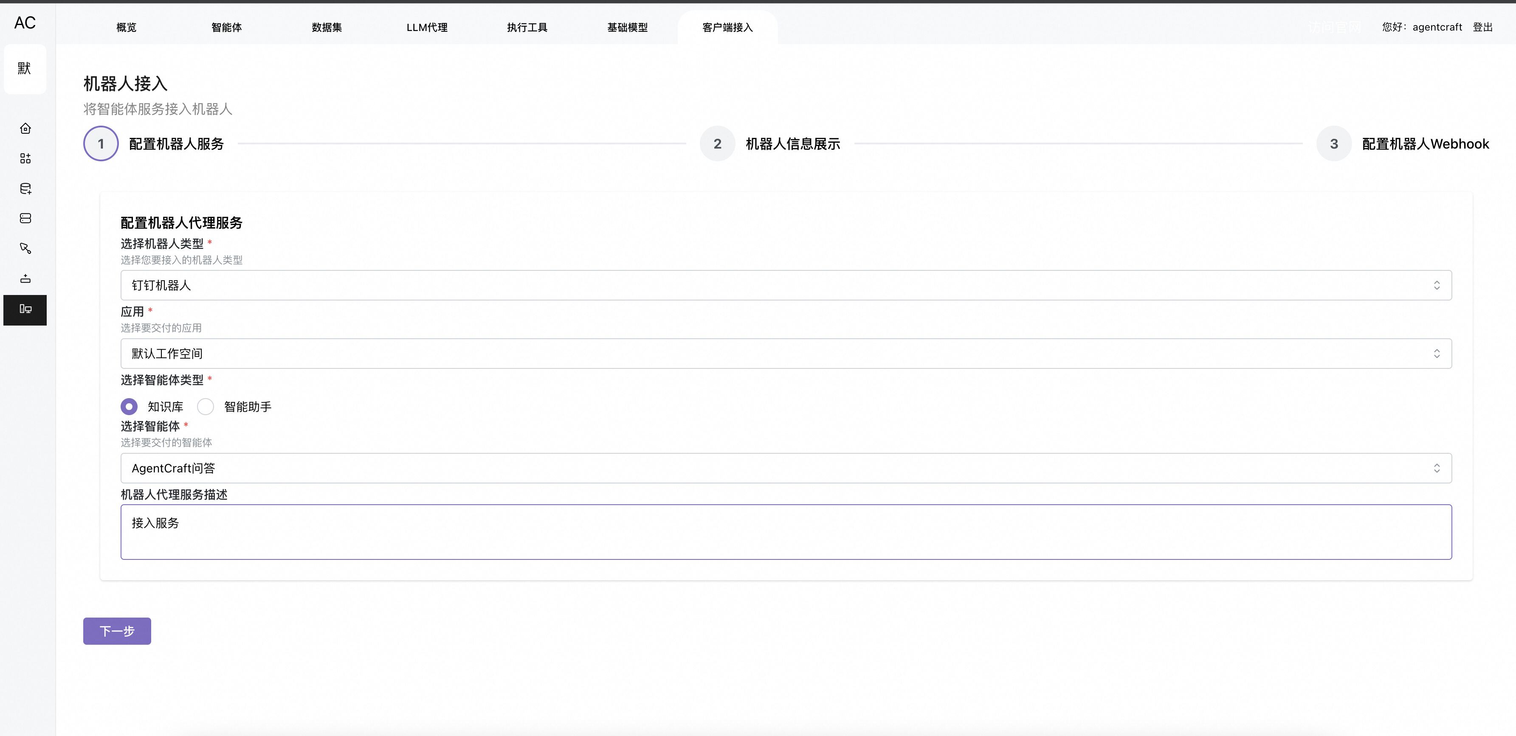1516x736 pixels.
Task: Click the 下一步 button
Action: click(x=117, y=631)
